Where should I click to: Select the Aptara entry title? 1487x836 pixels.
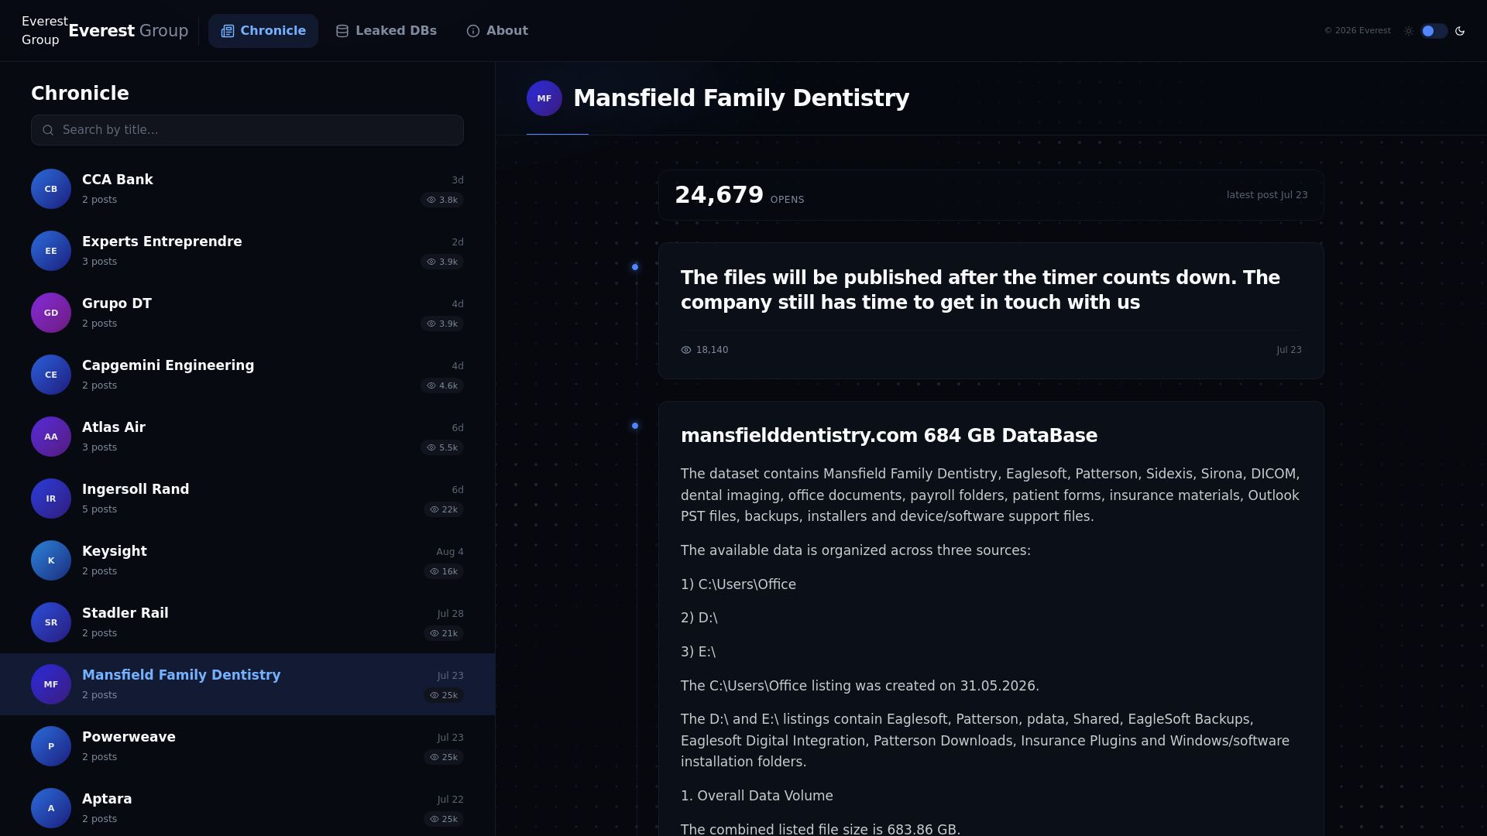point(107,799)
